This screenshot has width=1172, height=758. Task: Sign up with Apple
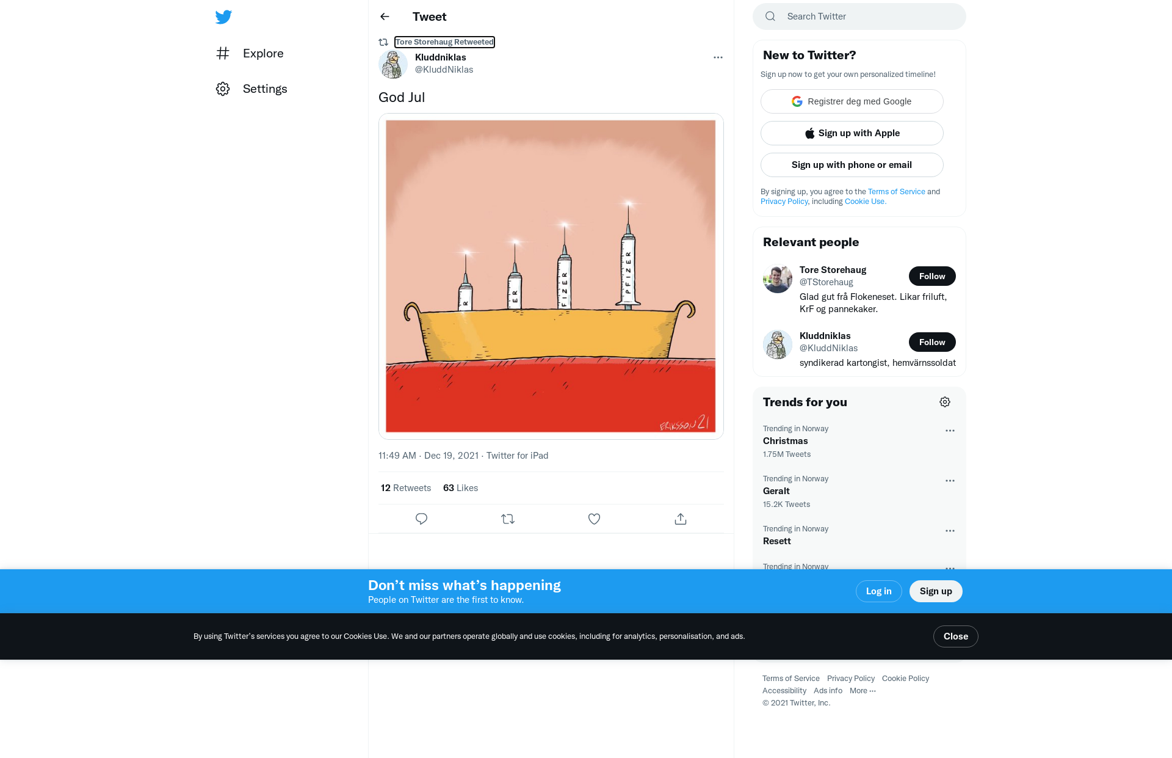[x=852, y=133]
